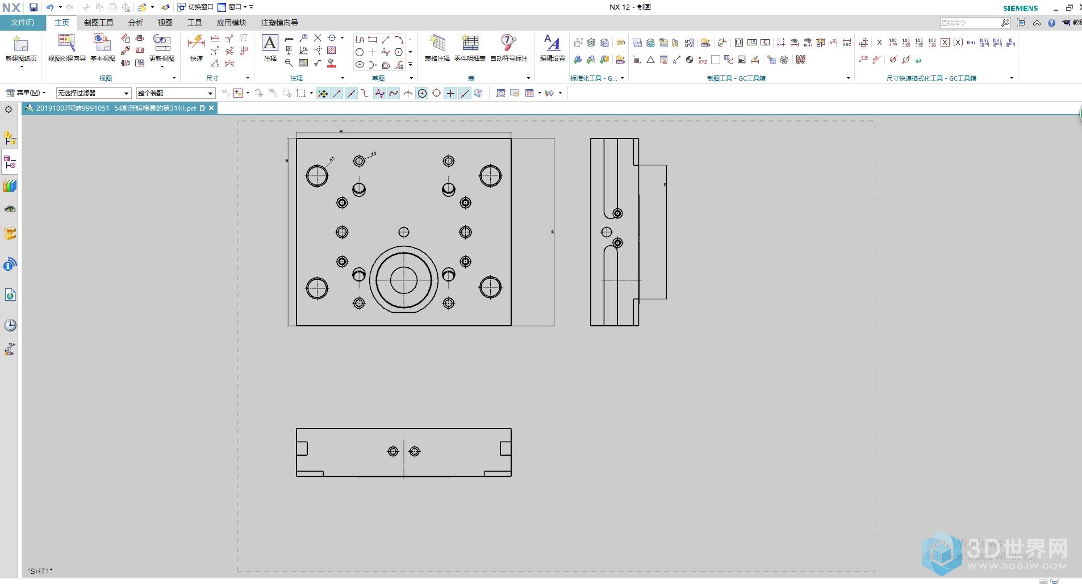This screenshot has height=584, width=1082.
Task: Click the Center Mark icon in the 注释 group
Action: [x=332, y=38]
